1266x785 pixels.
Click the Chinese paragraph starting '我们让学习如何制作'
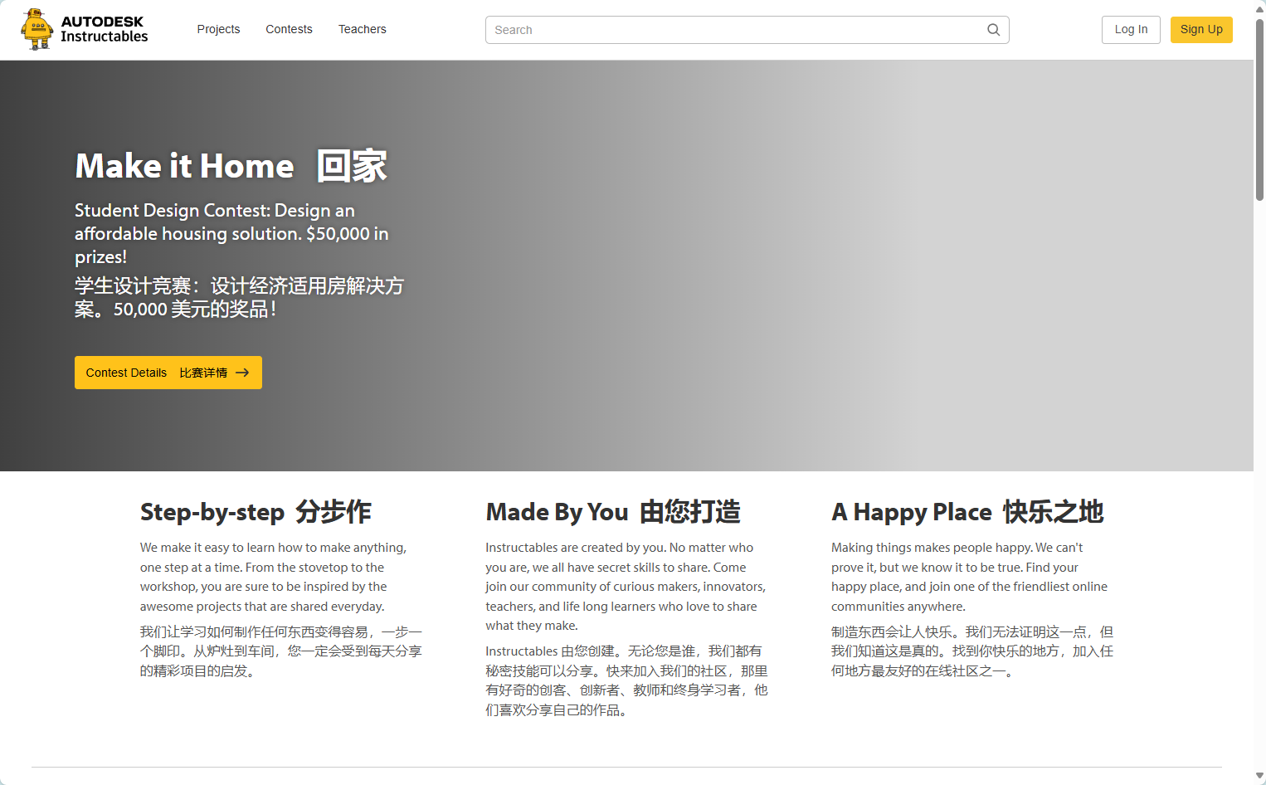281,651
